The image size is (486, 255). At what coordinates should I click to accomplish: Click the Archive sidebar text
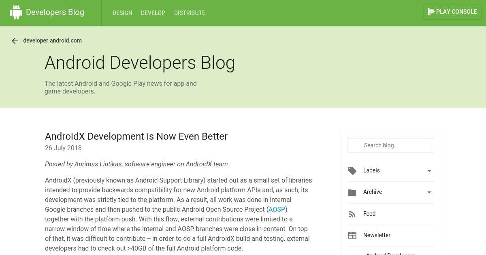[373, 192]
